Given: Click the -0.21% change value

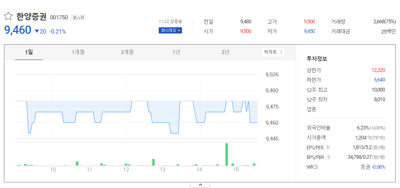Looking at the screenshot, I should 58,32.
